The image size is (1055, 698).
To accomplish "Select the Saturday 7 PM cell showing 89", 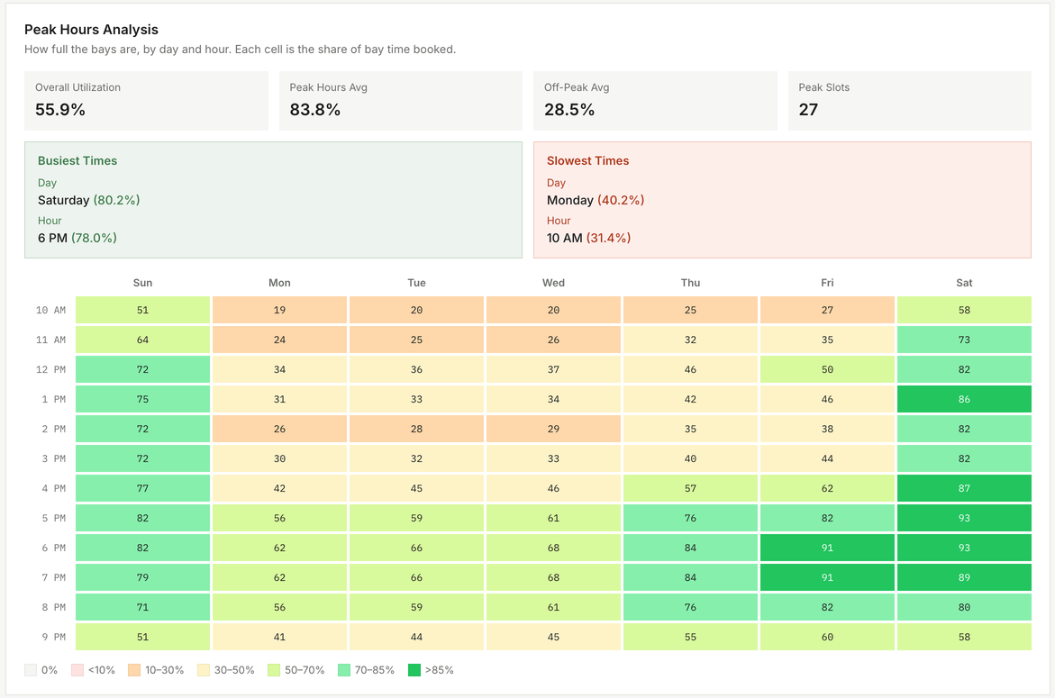I will pos(964,577).
